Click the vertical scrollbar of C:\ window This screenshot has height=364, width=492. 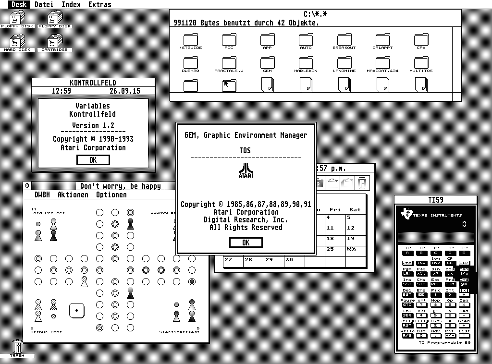[456, 60]
